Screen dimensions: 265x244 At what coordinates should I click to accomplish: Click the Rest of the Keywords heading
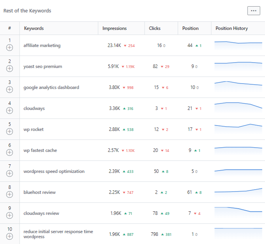[27, 11]
